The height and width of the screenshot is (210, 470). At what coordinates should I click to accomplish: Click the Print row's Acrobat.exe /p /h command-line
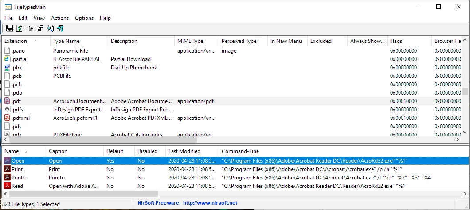tap(311, 169)
